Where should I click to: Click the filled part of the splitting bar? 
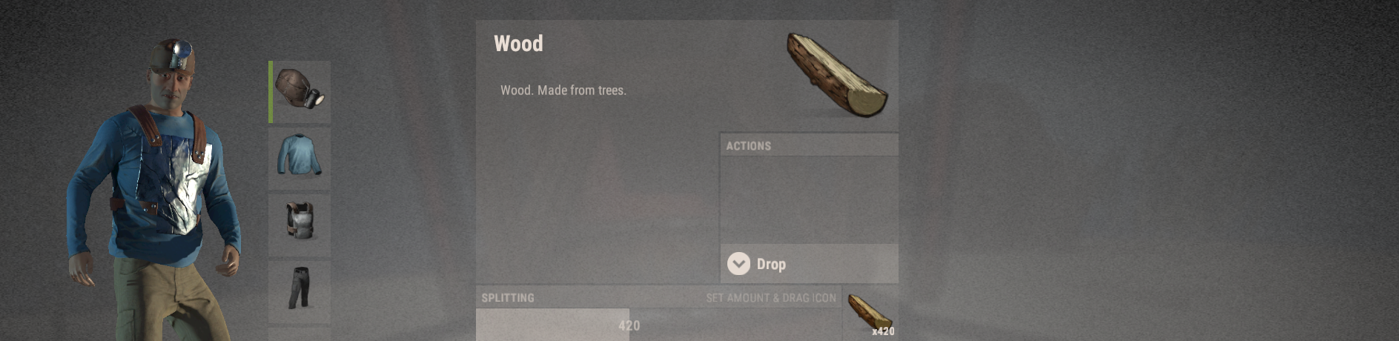[x=552, y=325]
